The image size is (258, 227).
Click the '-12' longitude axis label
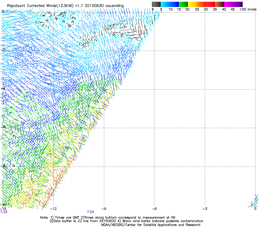click(x=53, y=209)
